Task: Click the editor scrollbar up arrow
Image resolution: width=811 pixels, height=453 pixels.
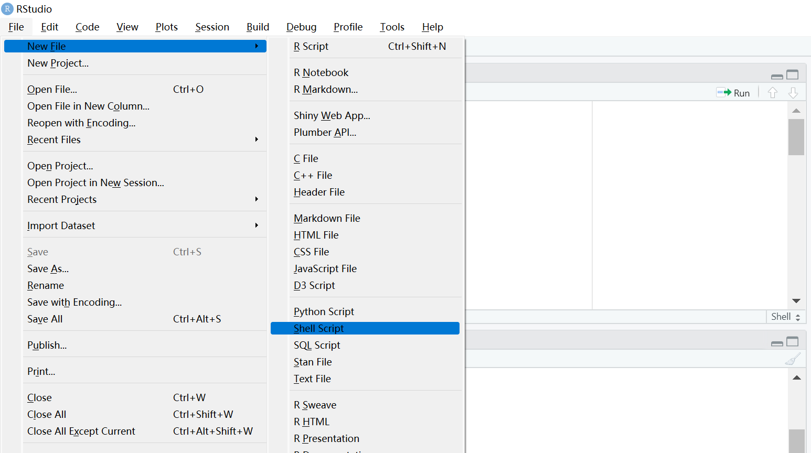Action: pyautogui.click(x=796, y=110)
